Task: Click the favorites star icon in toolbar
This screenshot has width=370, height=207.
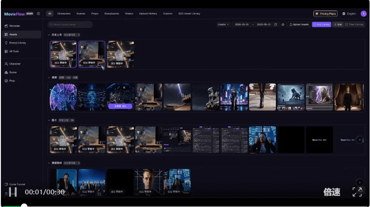Action: (283, 24)
